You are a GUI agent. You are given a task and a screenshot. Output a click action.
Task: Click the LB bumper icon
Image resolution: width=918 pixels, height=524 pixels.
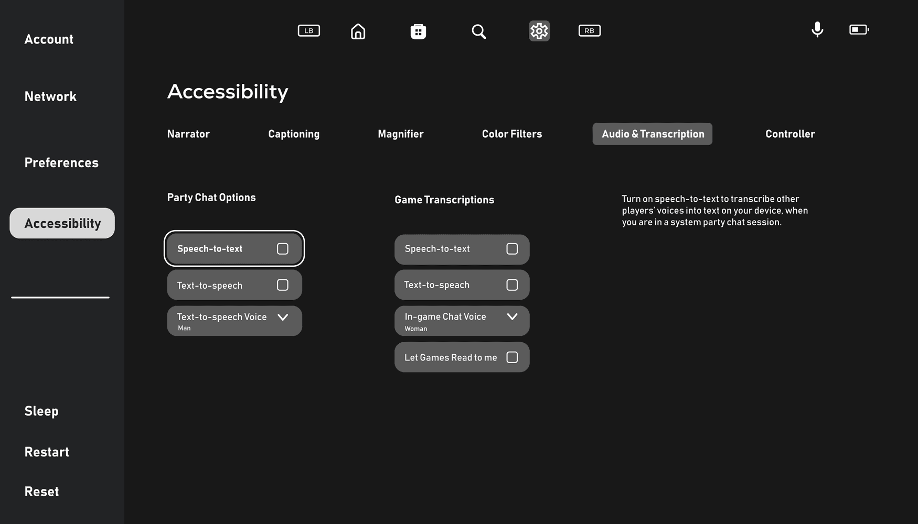click(x=309, y=31)
